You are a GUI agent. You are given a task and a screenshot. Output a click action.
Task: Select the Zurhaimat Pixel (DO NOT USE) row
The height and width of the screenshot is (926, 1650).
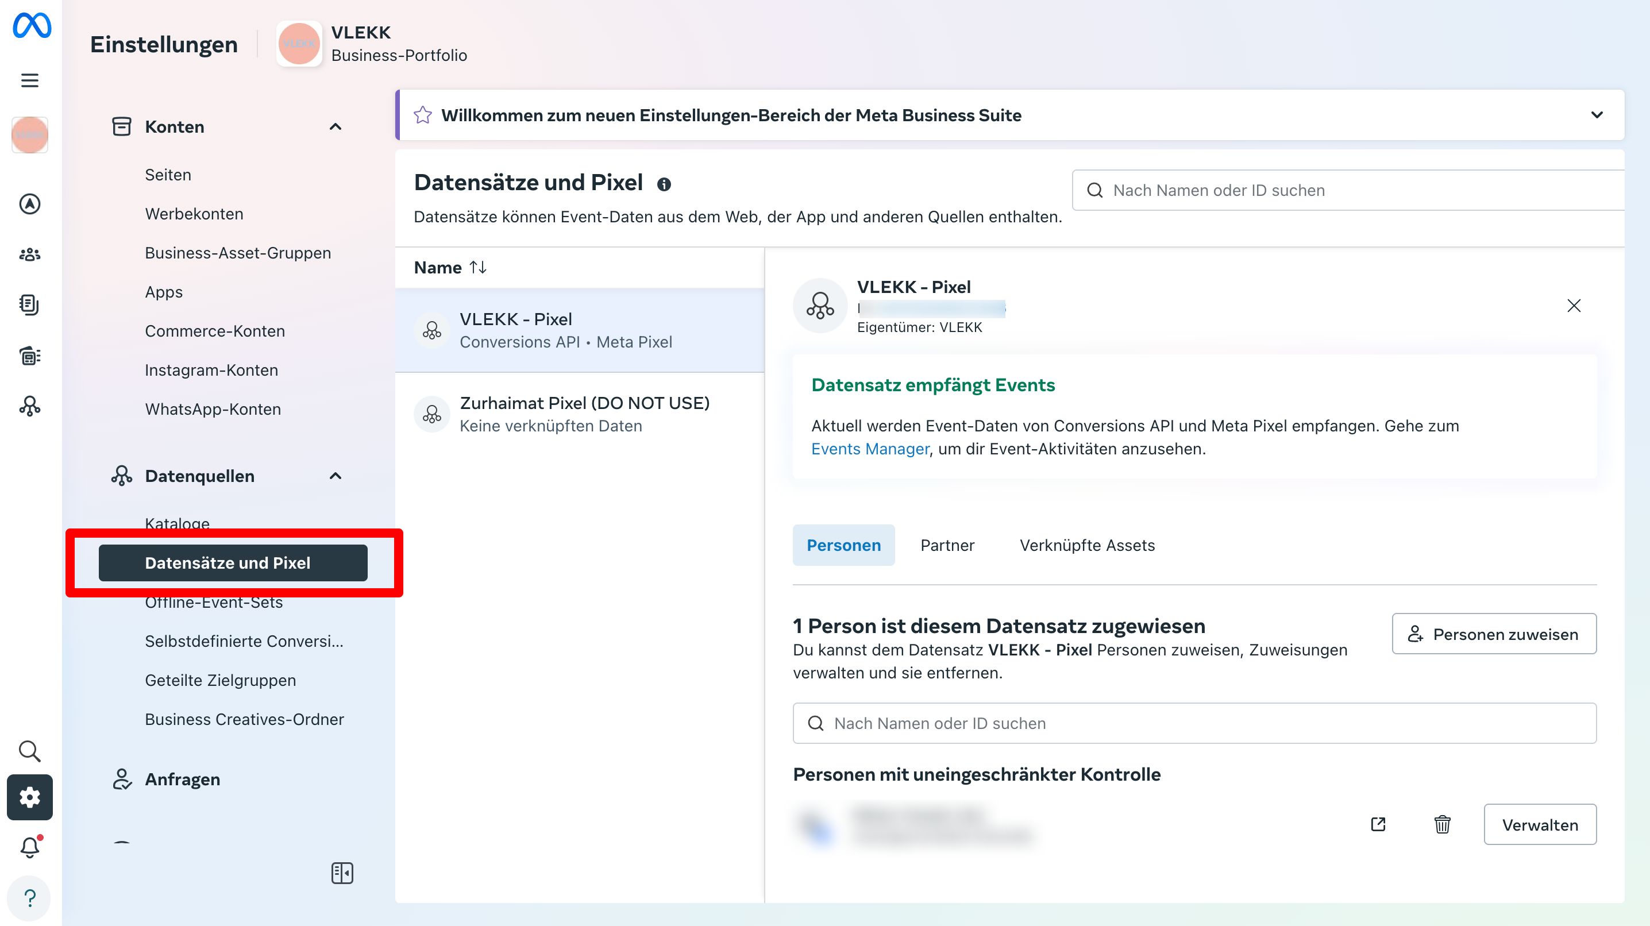579,414
